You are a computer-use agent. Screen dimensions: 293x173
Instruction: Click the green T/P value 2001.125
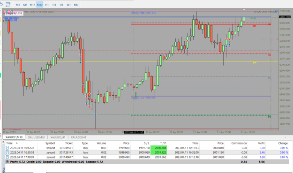coord(159,152)
